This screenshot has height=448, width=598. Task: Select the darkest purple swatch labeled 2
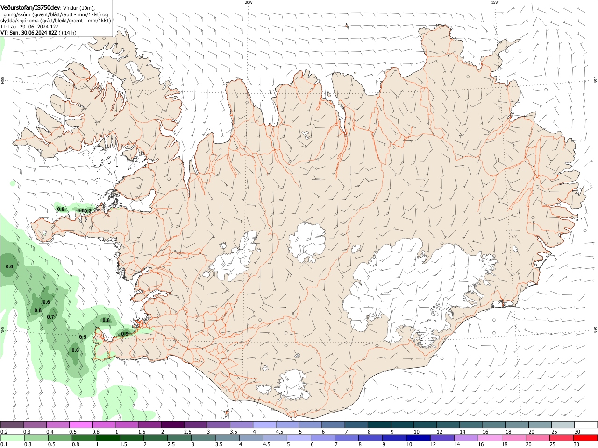171,425
